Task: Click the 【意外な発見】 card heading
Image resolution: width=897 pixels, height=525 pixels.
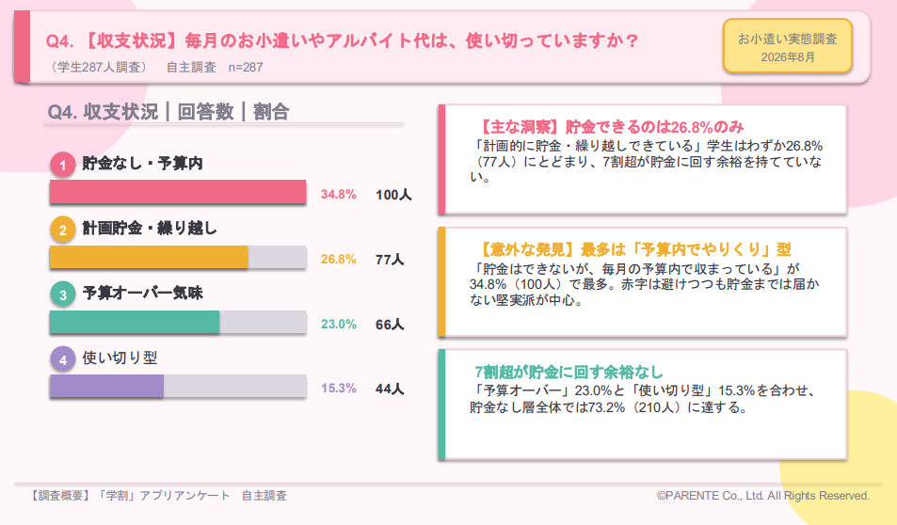Action: point(633,249)
